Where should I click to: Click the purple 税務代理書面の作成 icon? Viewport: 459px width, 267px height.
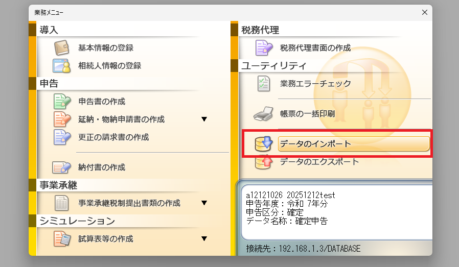(x=264, y=47)
